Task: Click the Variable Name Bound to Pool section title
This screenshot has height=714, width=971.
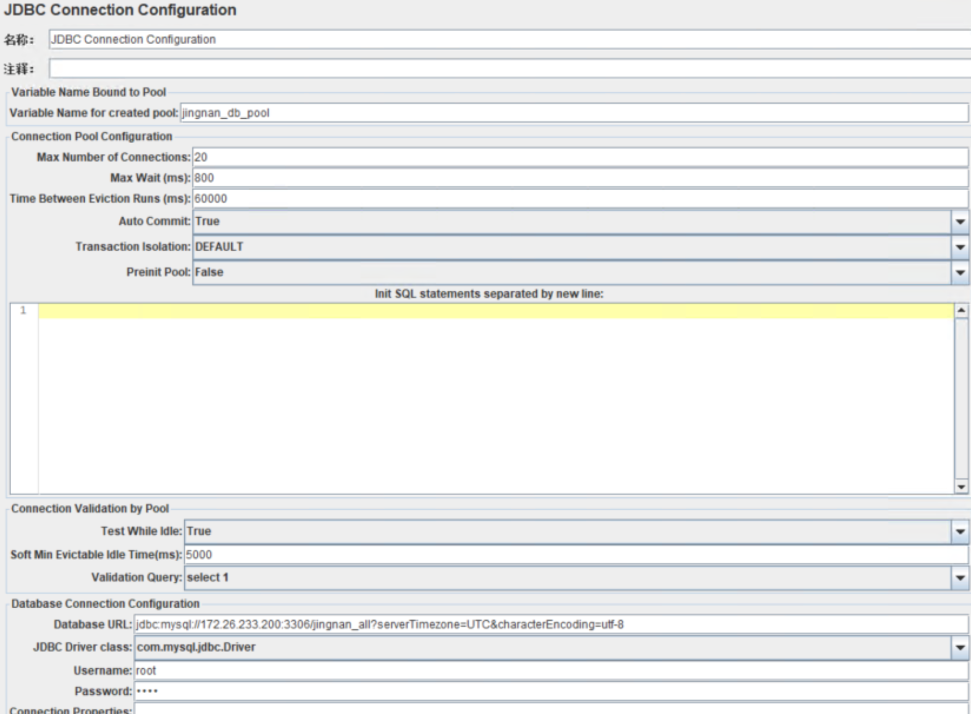Action: (x=88, y=92)
